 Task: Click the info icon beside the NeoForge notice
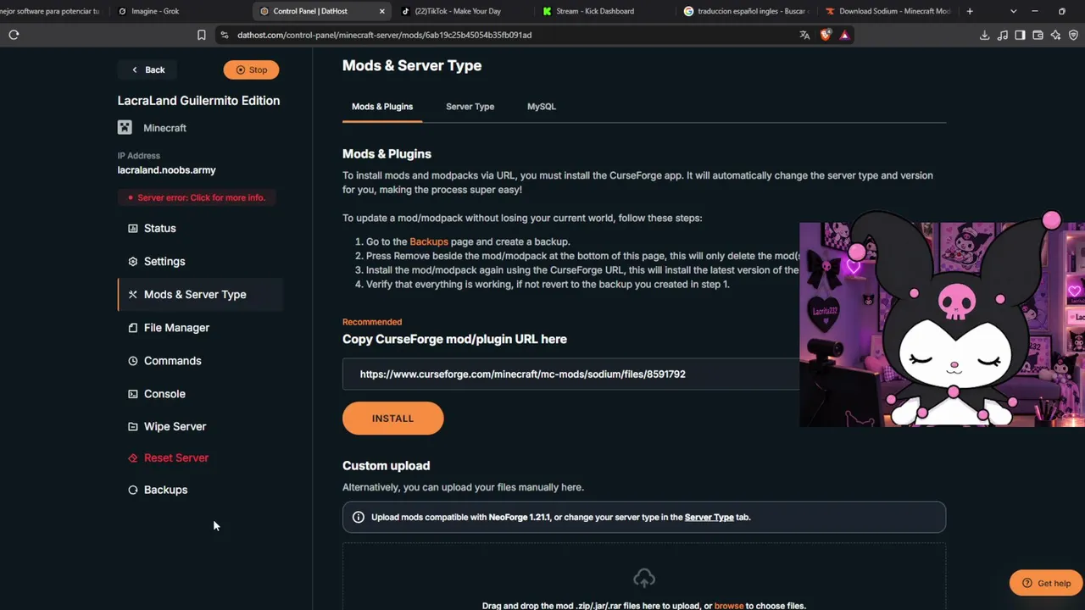(x=359, y=517)
